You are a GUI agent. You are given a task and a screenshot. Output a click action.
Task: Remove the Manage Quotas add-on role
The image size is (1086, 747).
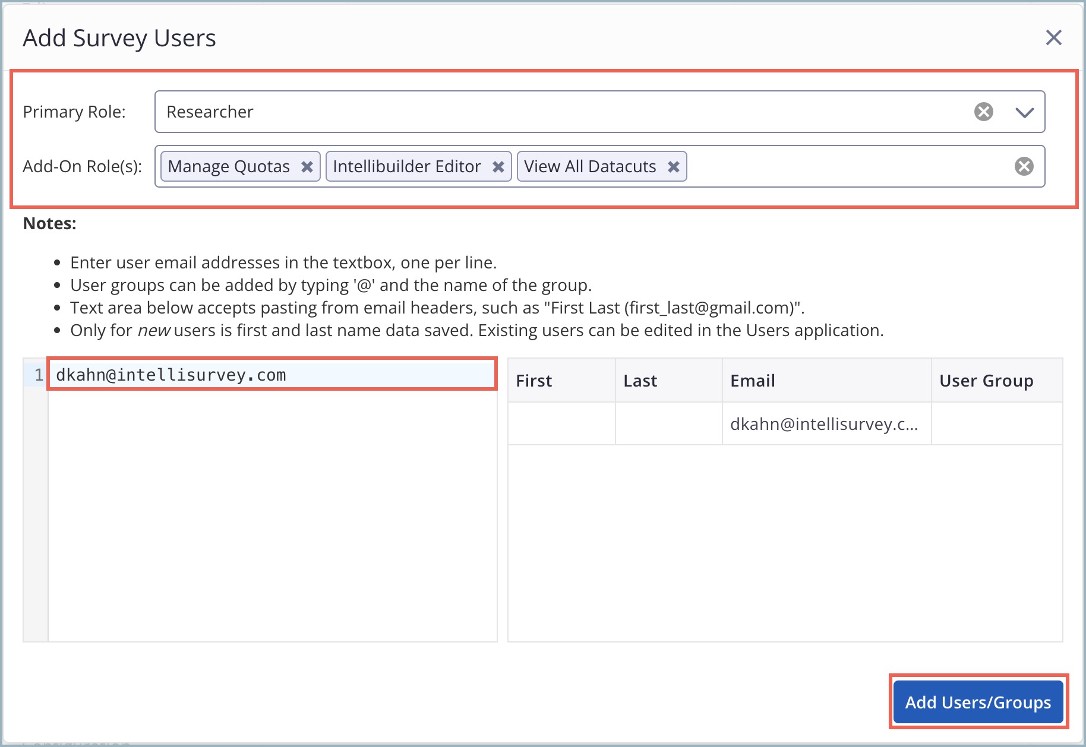click(x=307, y=167)
